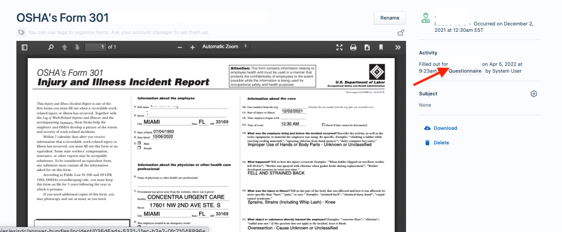
Task: Click the time of event 12:30 AM
Action: [290, 124]
